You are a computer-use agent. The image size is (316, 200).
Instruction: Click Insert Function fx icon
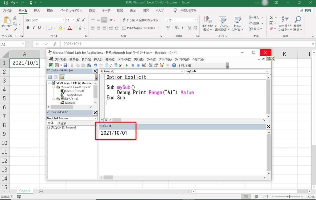55,44
